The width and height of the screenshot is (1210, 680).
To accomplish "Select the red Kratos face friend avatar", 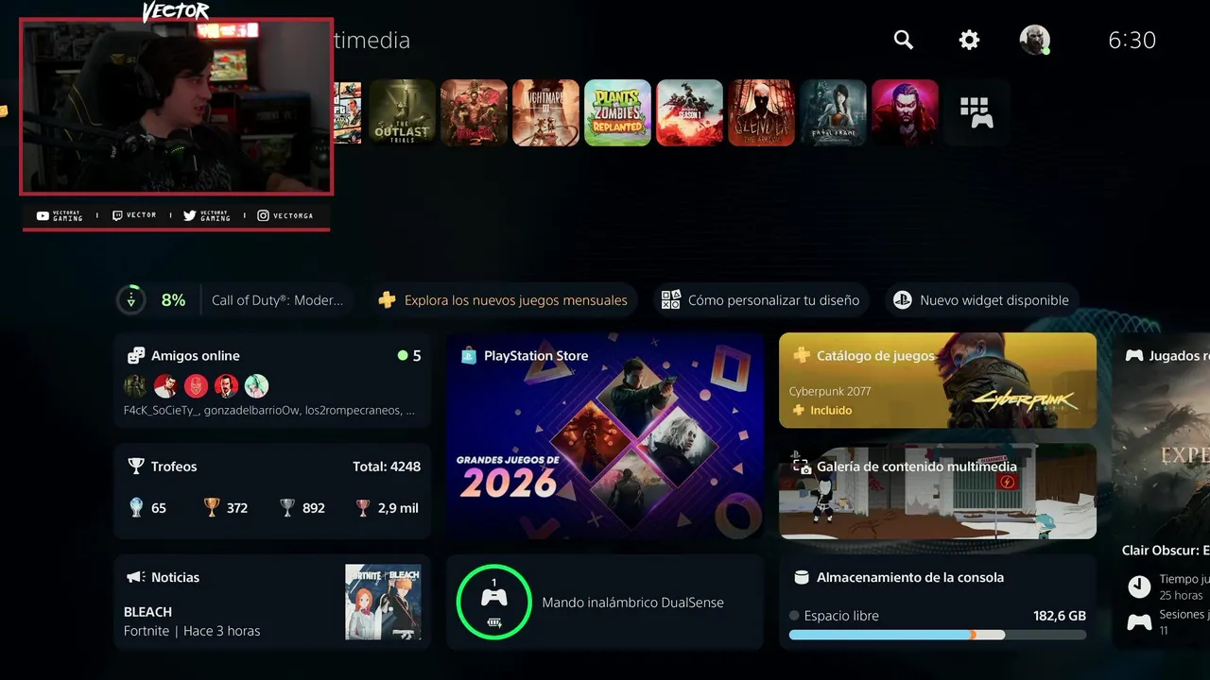I will (x=196, y=385).
